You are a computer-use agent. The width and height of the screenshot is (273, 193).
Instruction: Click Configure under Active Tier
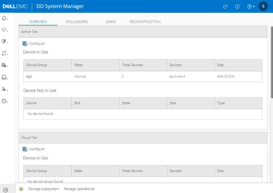pos(33,44)
